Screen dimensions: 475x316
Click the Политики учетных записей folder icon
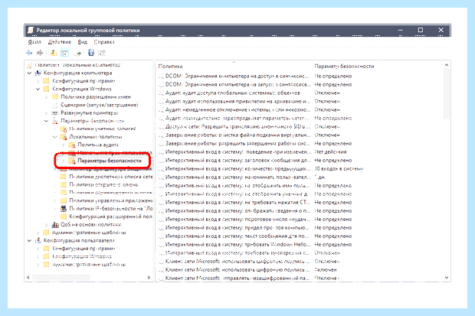(x=64, y=129)
